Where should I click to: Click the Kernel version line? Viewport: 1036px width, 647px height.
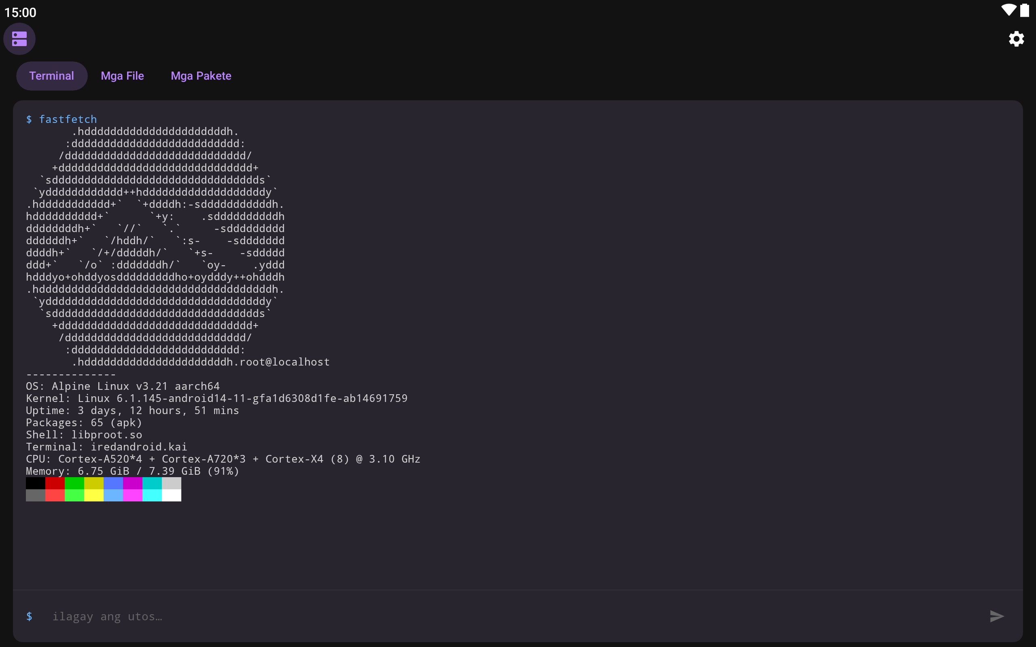pyautogui.click(x=217, y=398)
